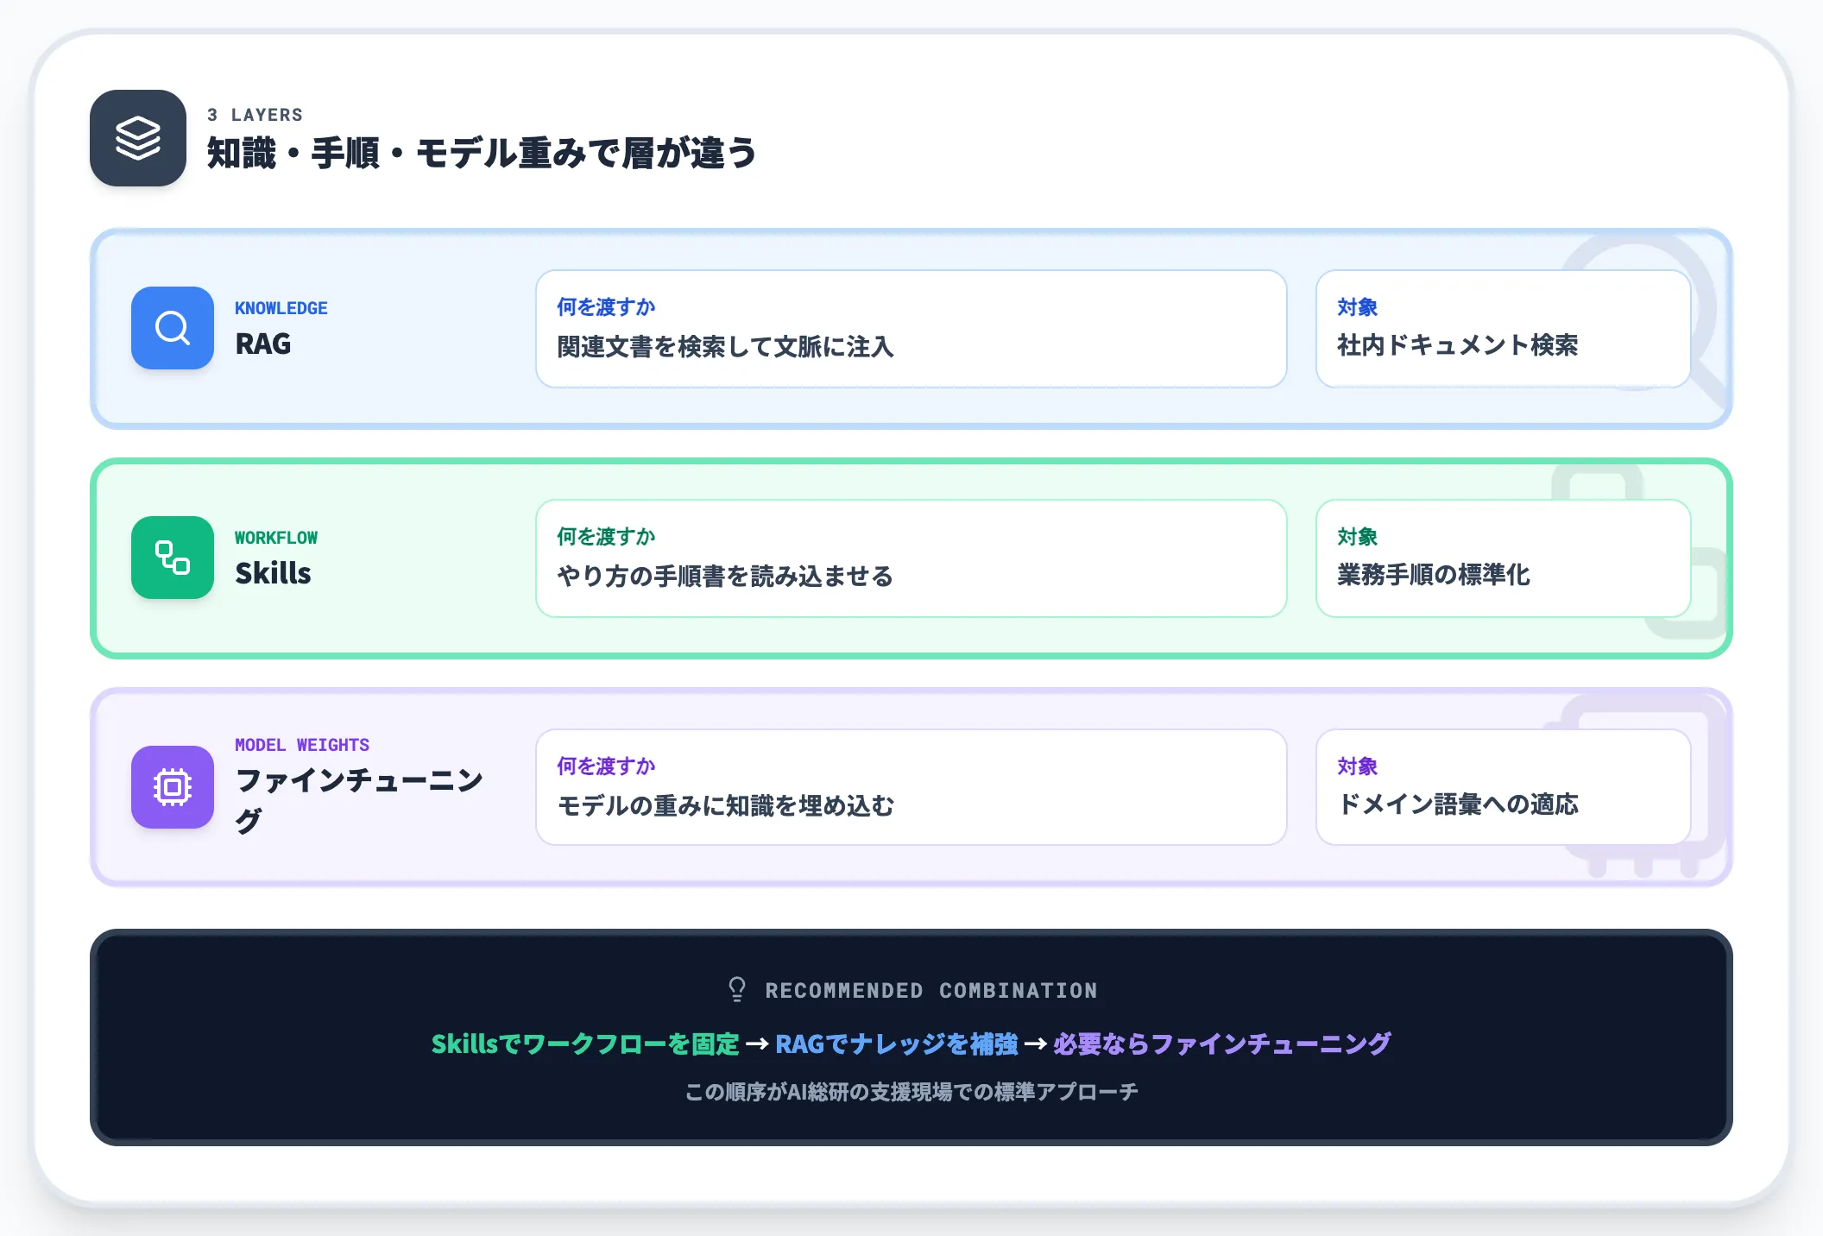The height and width of the screenshot is (1236, 1823).
Task: Click ドメイン語彙への適応 text
Action: pyautogui.click(x=1458, y=804)
